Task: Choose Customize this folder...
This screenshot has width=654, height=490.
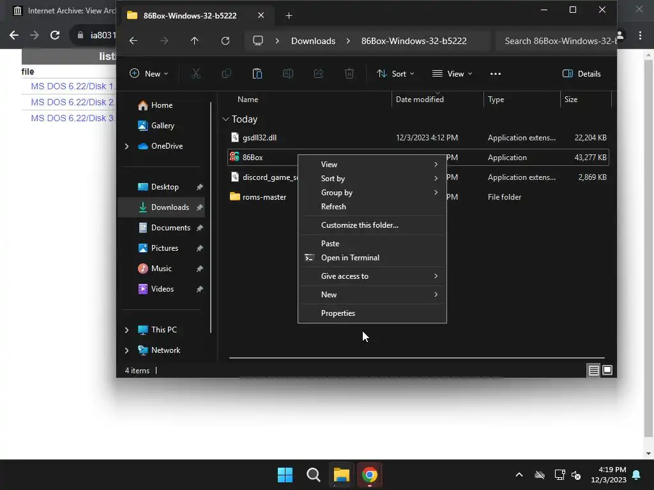Action: tap(372, 225)
